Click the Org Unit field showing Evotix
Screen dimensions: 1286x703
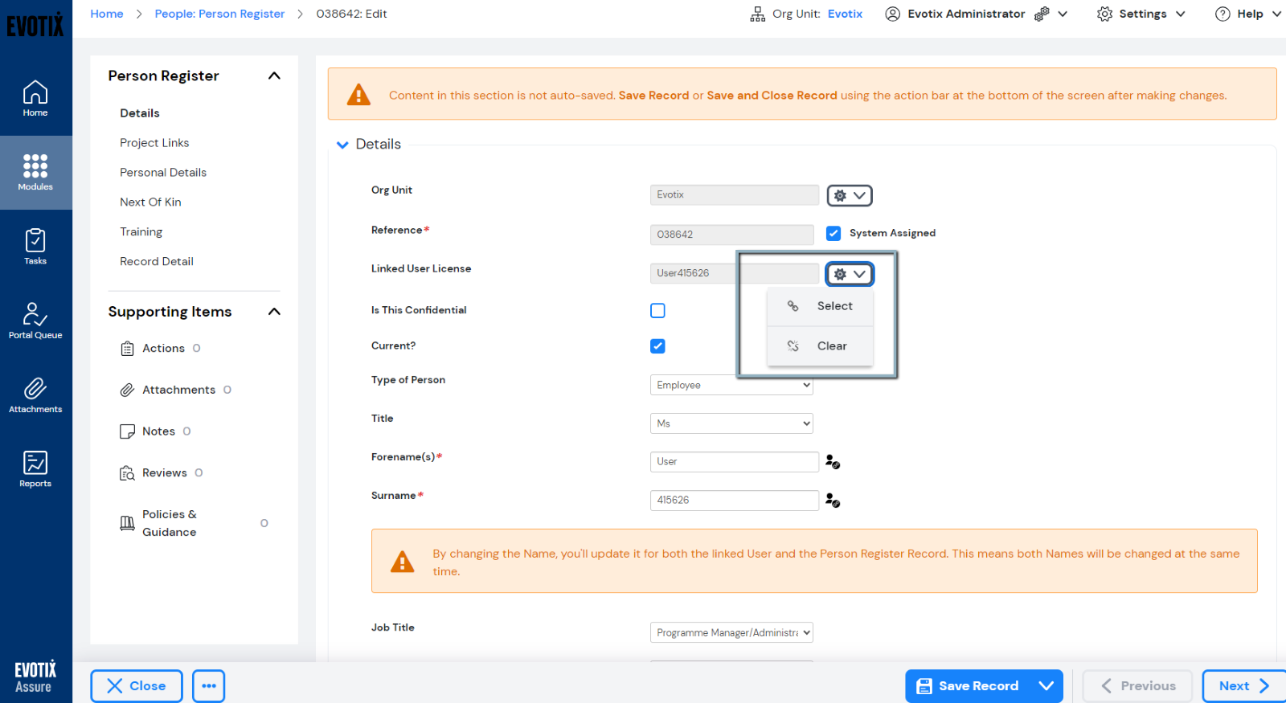tap(734, 195)
